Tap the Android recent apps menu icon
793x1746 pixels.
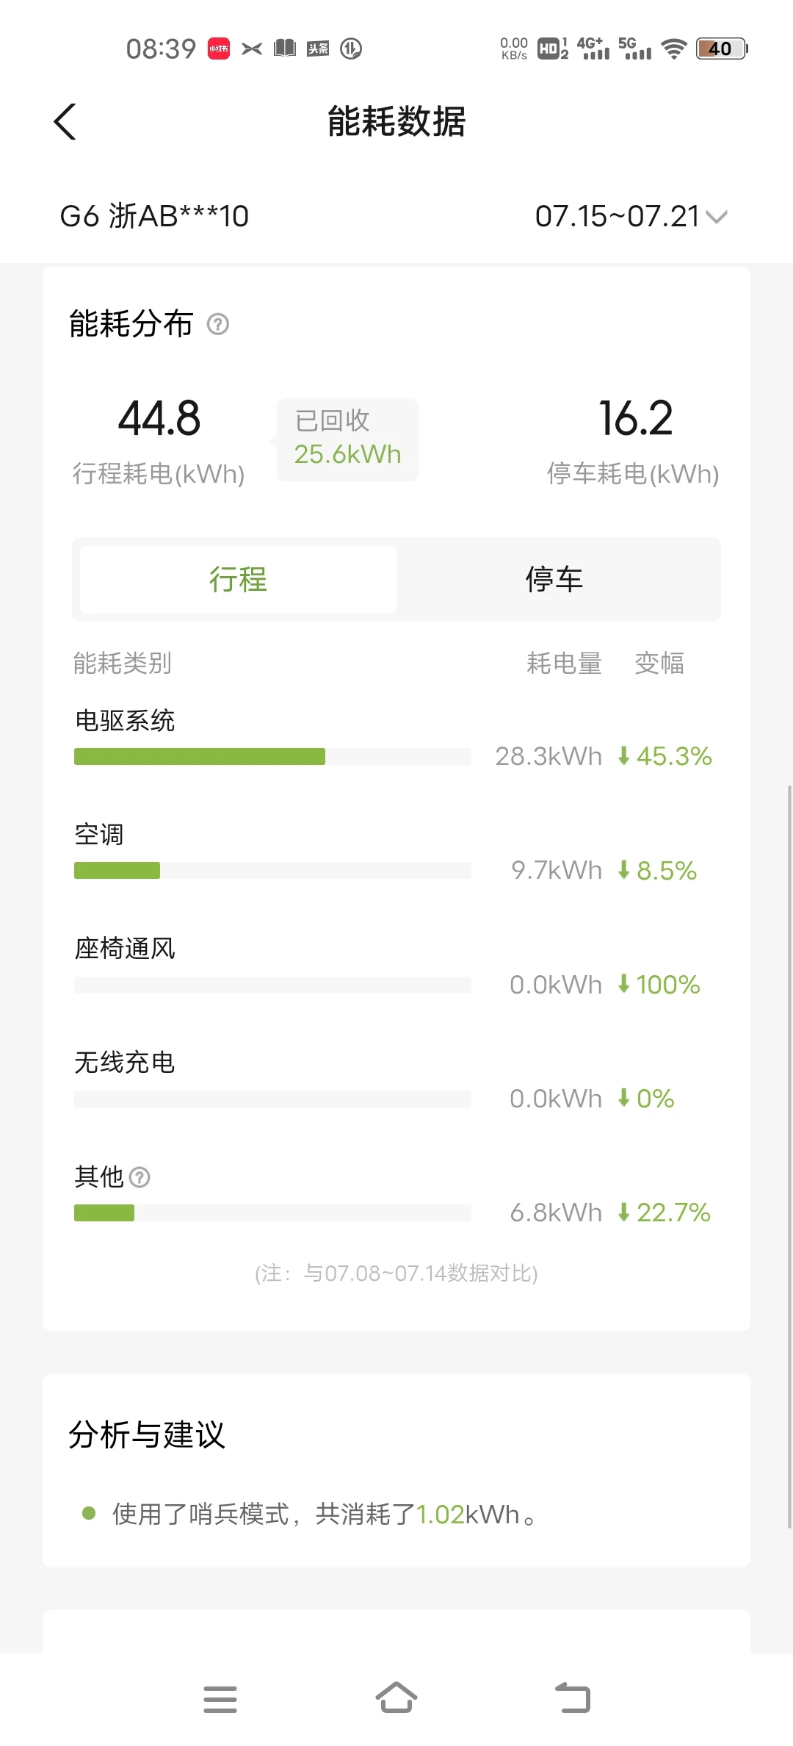(220, 1699)
